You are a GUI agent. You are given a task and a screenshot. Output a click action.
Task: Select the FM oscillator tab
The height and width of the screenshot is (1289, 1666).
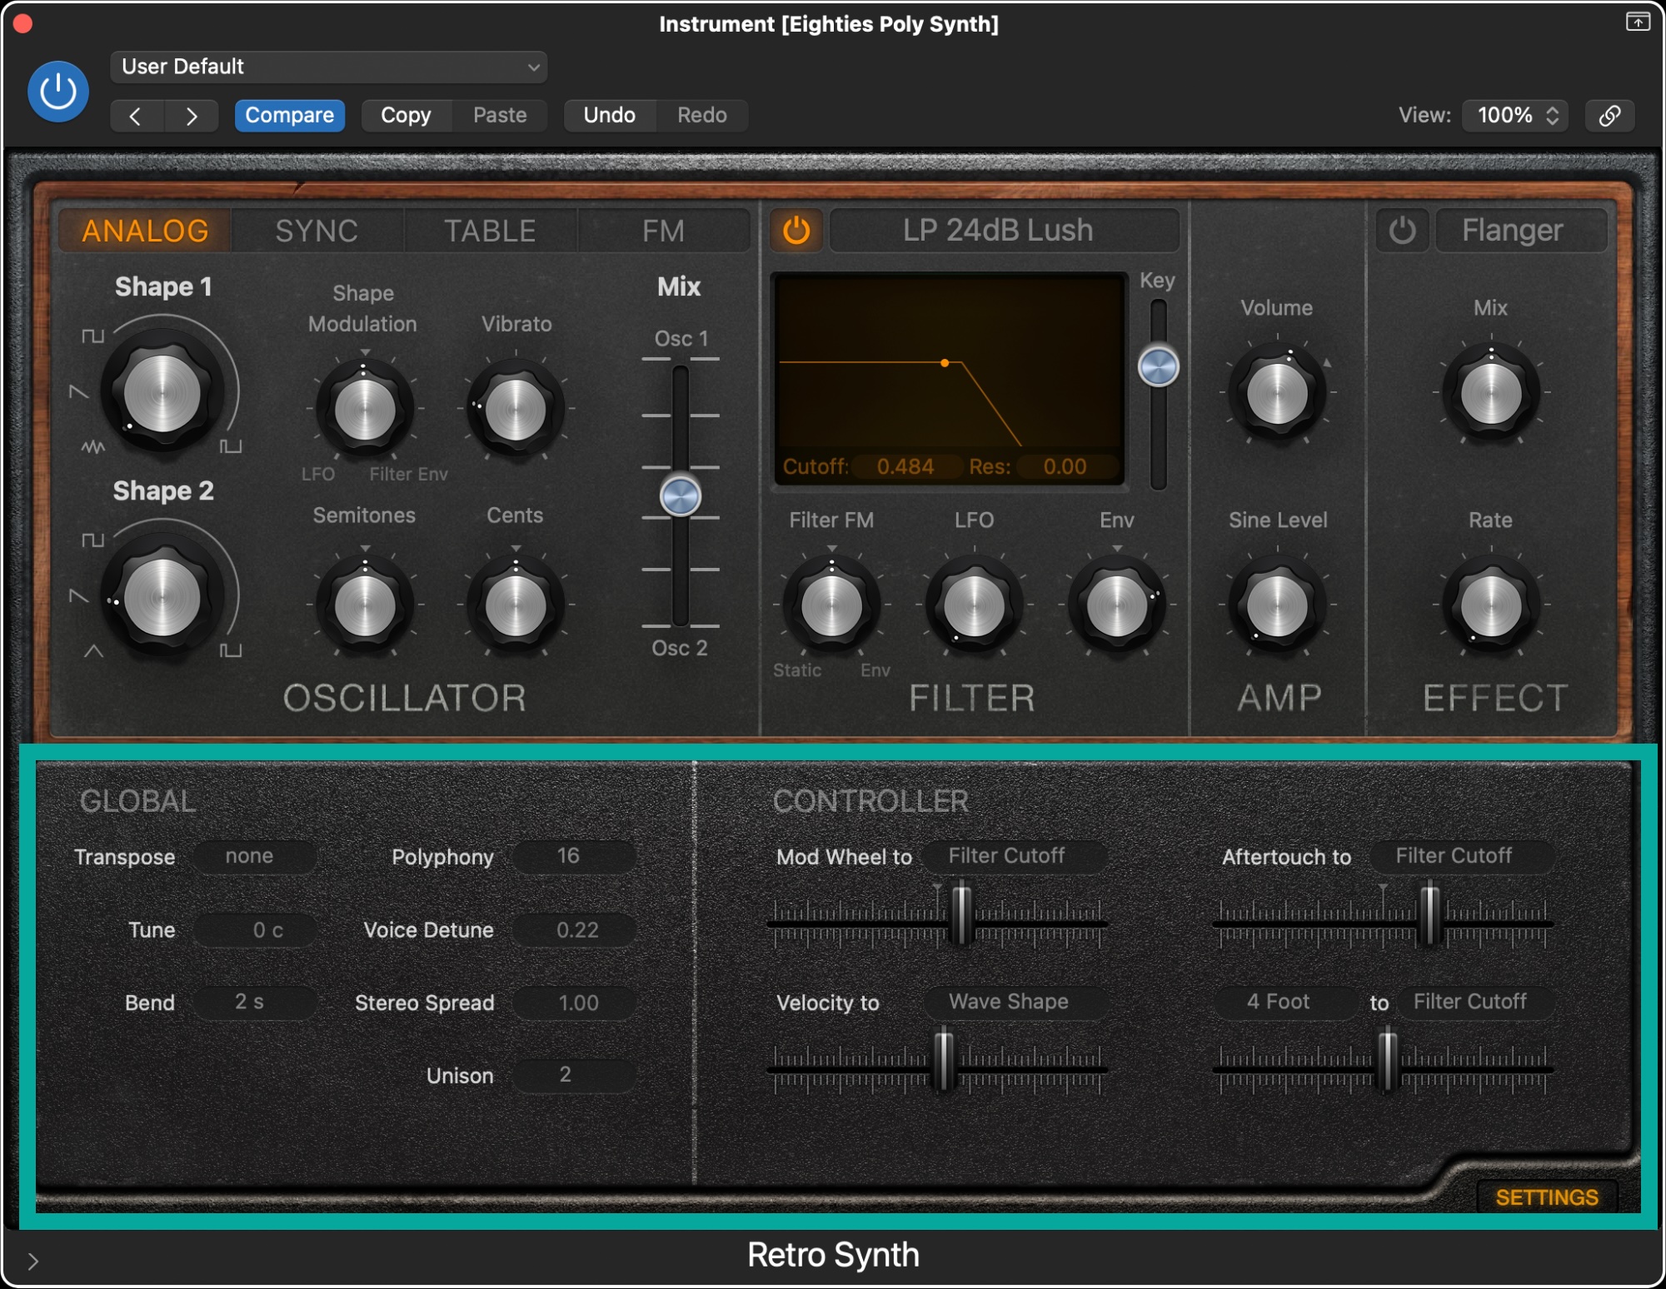pyautogui.click(x=663, y=231)
